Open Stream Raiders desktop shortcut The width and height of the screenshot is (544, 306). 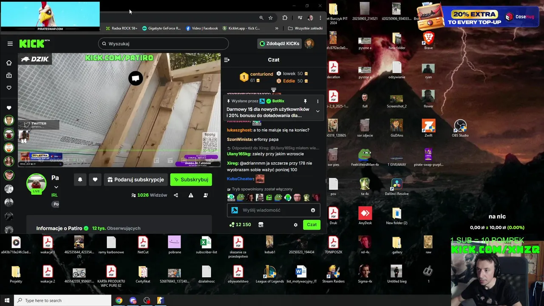333,274
